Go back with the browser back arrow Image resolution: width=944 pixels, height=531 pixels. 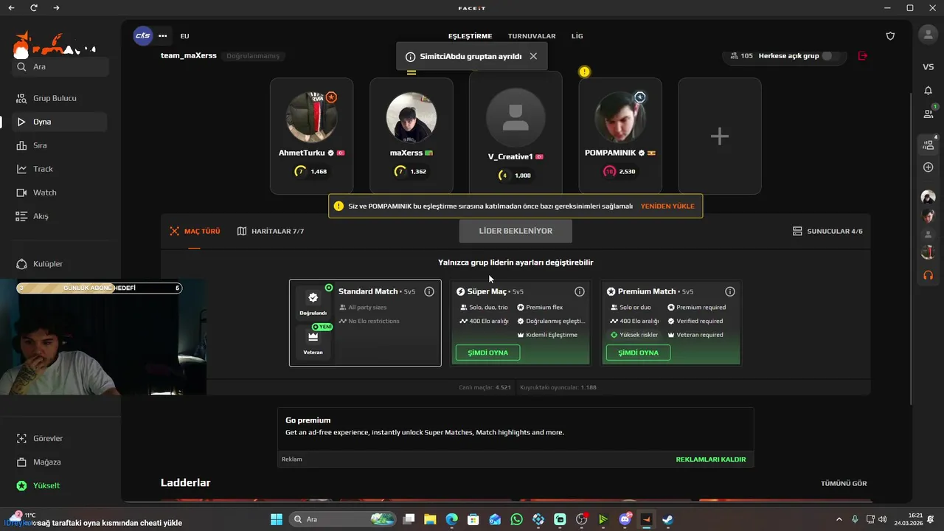pyautogui.click(x=13, y=8)
